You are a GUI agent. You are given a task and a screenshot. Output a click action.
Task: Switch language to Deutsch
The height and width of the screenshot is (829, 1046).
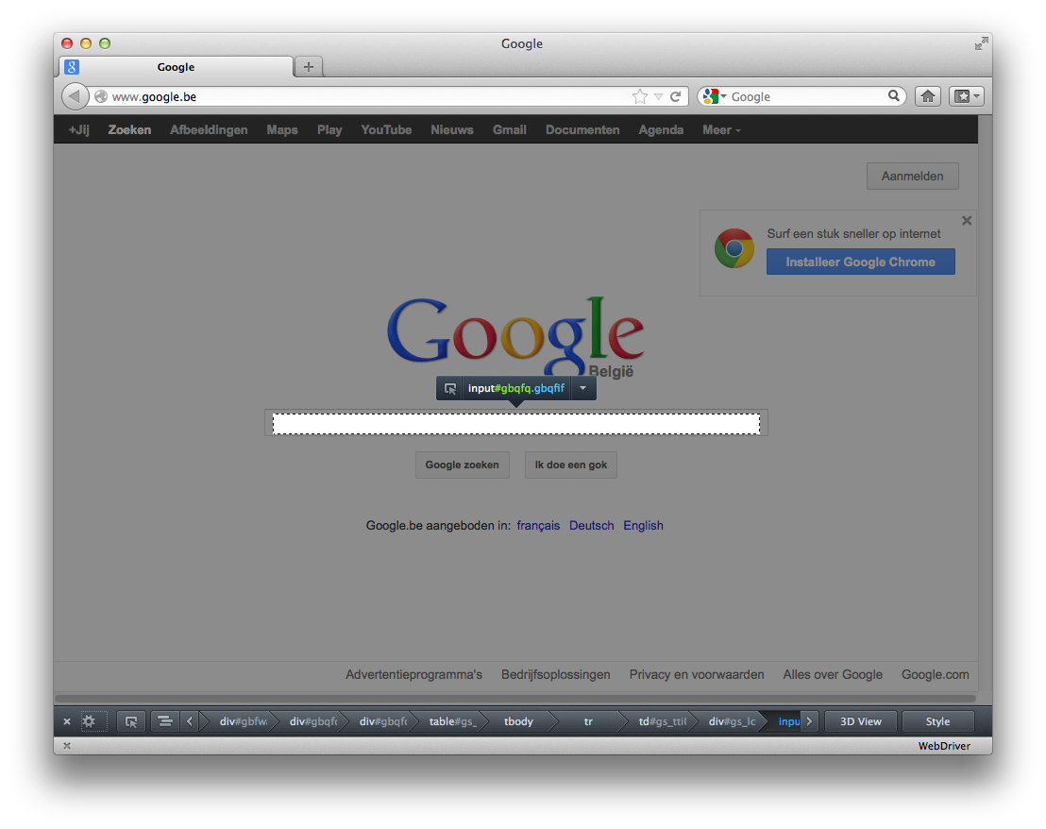[592, 526]
